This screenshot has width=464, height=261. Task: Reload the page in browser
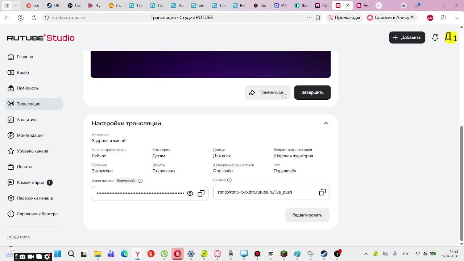pyautogui.click(x=34, y=17)
